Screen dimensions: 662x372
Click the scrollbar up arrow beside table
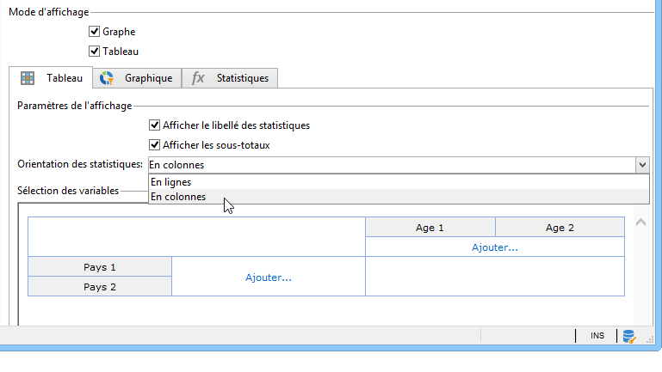click(639, 223)
